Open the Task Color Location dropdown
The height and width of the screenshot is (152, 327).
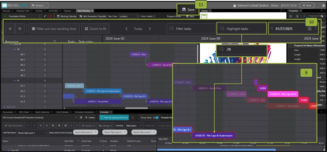pyautogui.click(x=129, y=16)
